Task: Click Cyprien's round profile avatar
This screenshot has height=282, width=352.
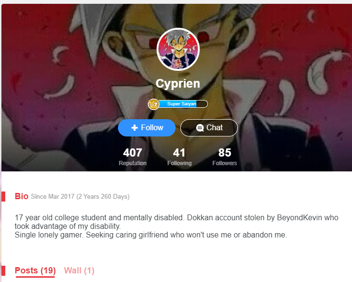Action: (178, 49)
